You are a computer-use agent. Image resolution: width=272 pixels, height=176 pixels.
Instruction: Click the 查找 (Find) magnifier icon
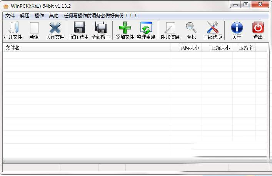[191, 28]
